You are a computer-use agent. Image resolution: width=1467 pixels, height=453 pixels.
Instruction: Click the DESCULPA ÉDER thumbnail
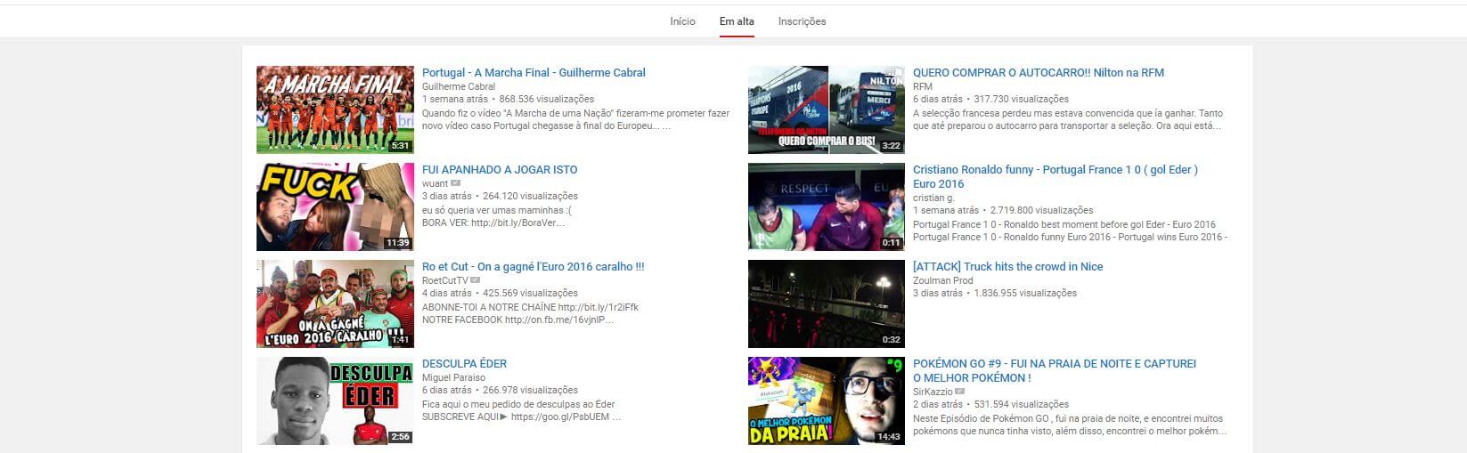click(x=335, y=400)
